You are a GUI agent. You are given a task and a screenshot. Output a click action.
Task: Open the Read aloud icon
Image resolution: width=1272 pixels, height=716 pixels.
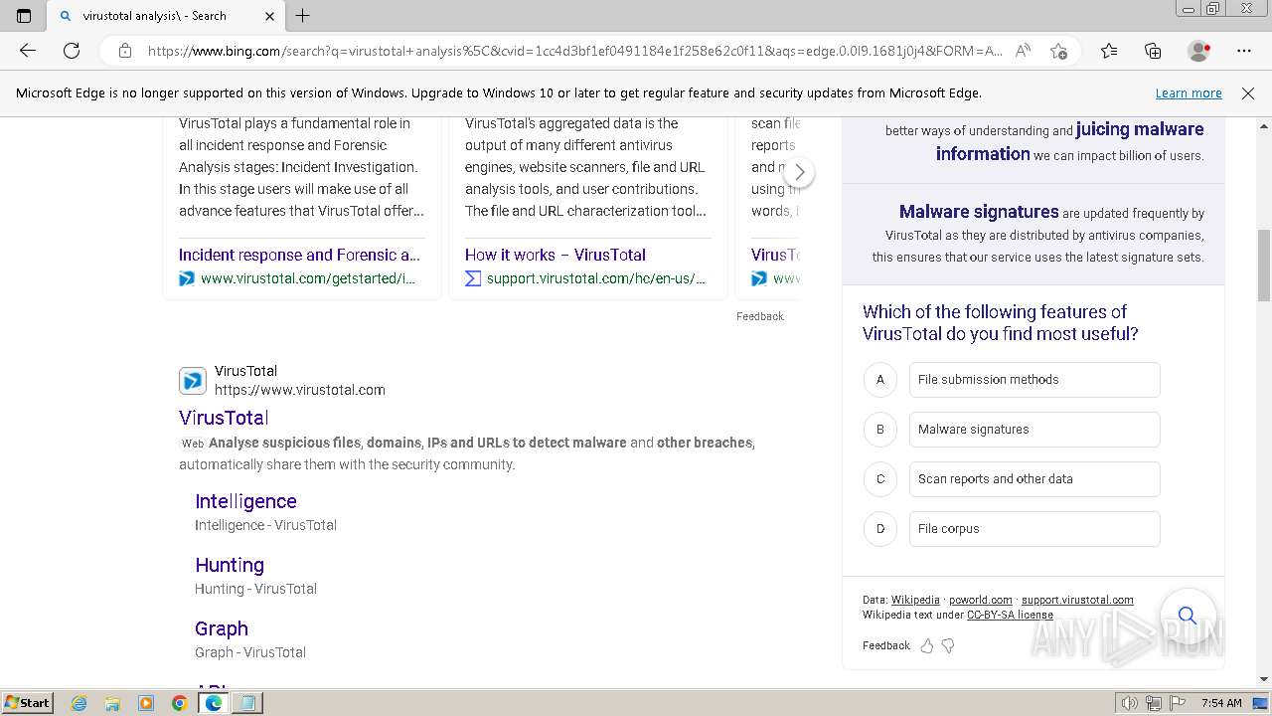(1023, 51)
